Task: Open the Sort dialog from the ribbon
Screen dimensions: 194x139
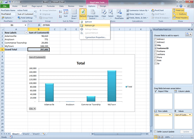Action: tap(66, 13)
